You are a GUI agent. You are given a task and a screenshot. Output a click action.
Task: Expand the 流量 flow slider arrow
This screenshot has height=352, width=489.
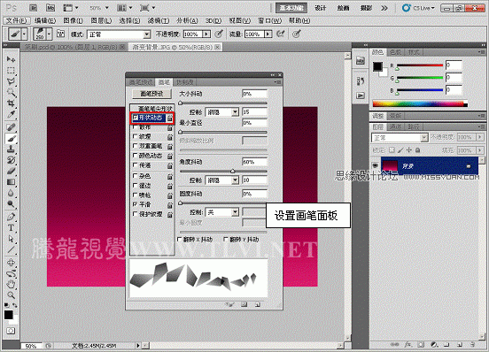pyautogui.click(x=268, y=34)
